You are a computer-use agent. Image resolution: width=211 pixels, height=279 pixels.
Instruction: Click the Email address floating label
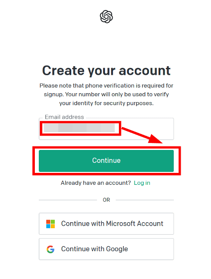[x=64, y=117]
